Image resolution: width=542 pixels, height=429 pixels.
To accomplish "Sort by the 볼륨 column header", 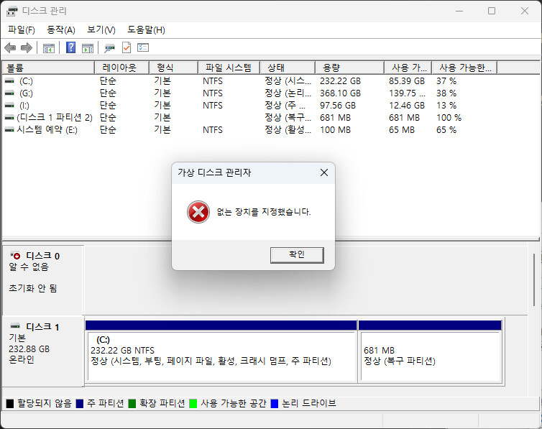I will (48, 68).
